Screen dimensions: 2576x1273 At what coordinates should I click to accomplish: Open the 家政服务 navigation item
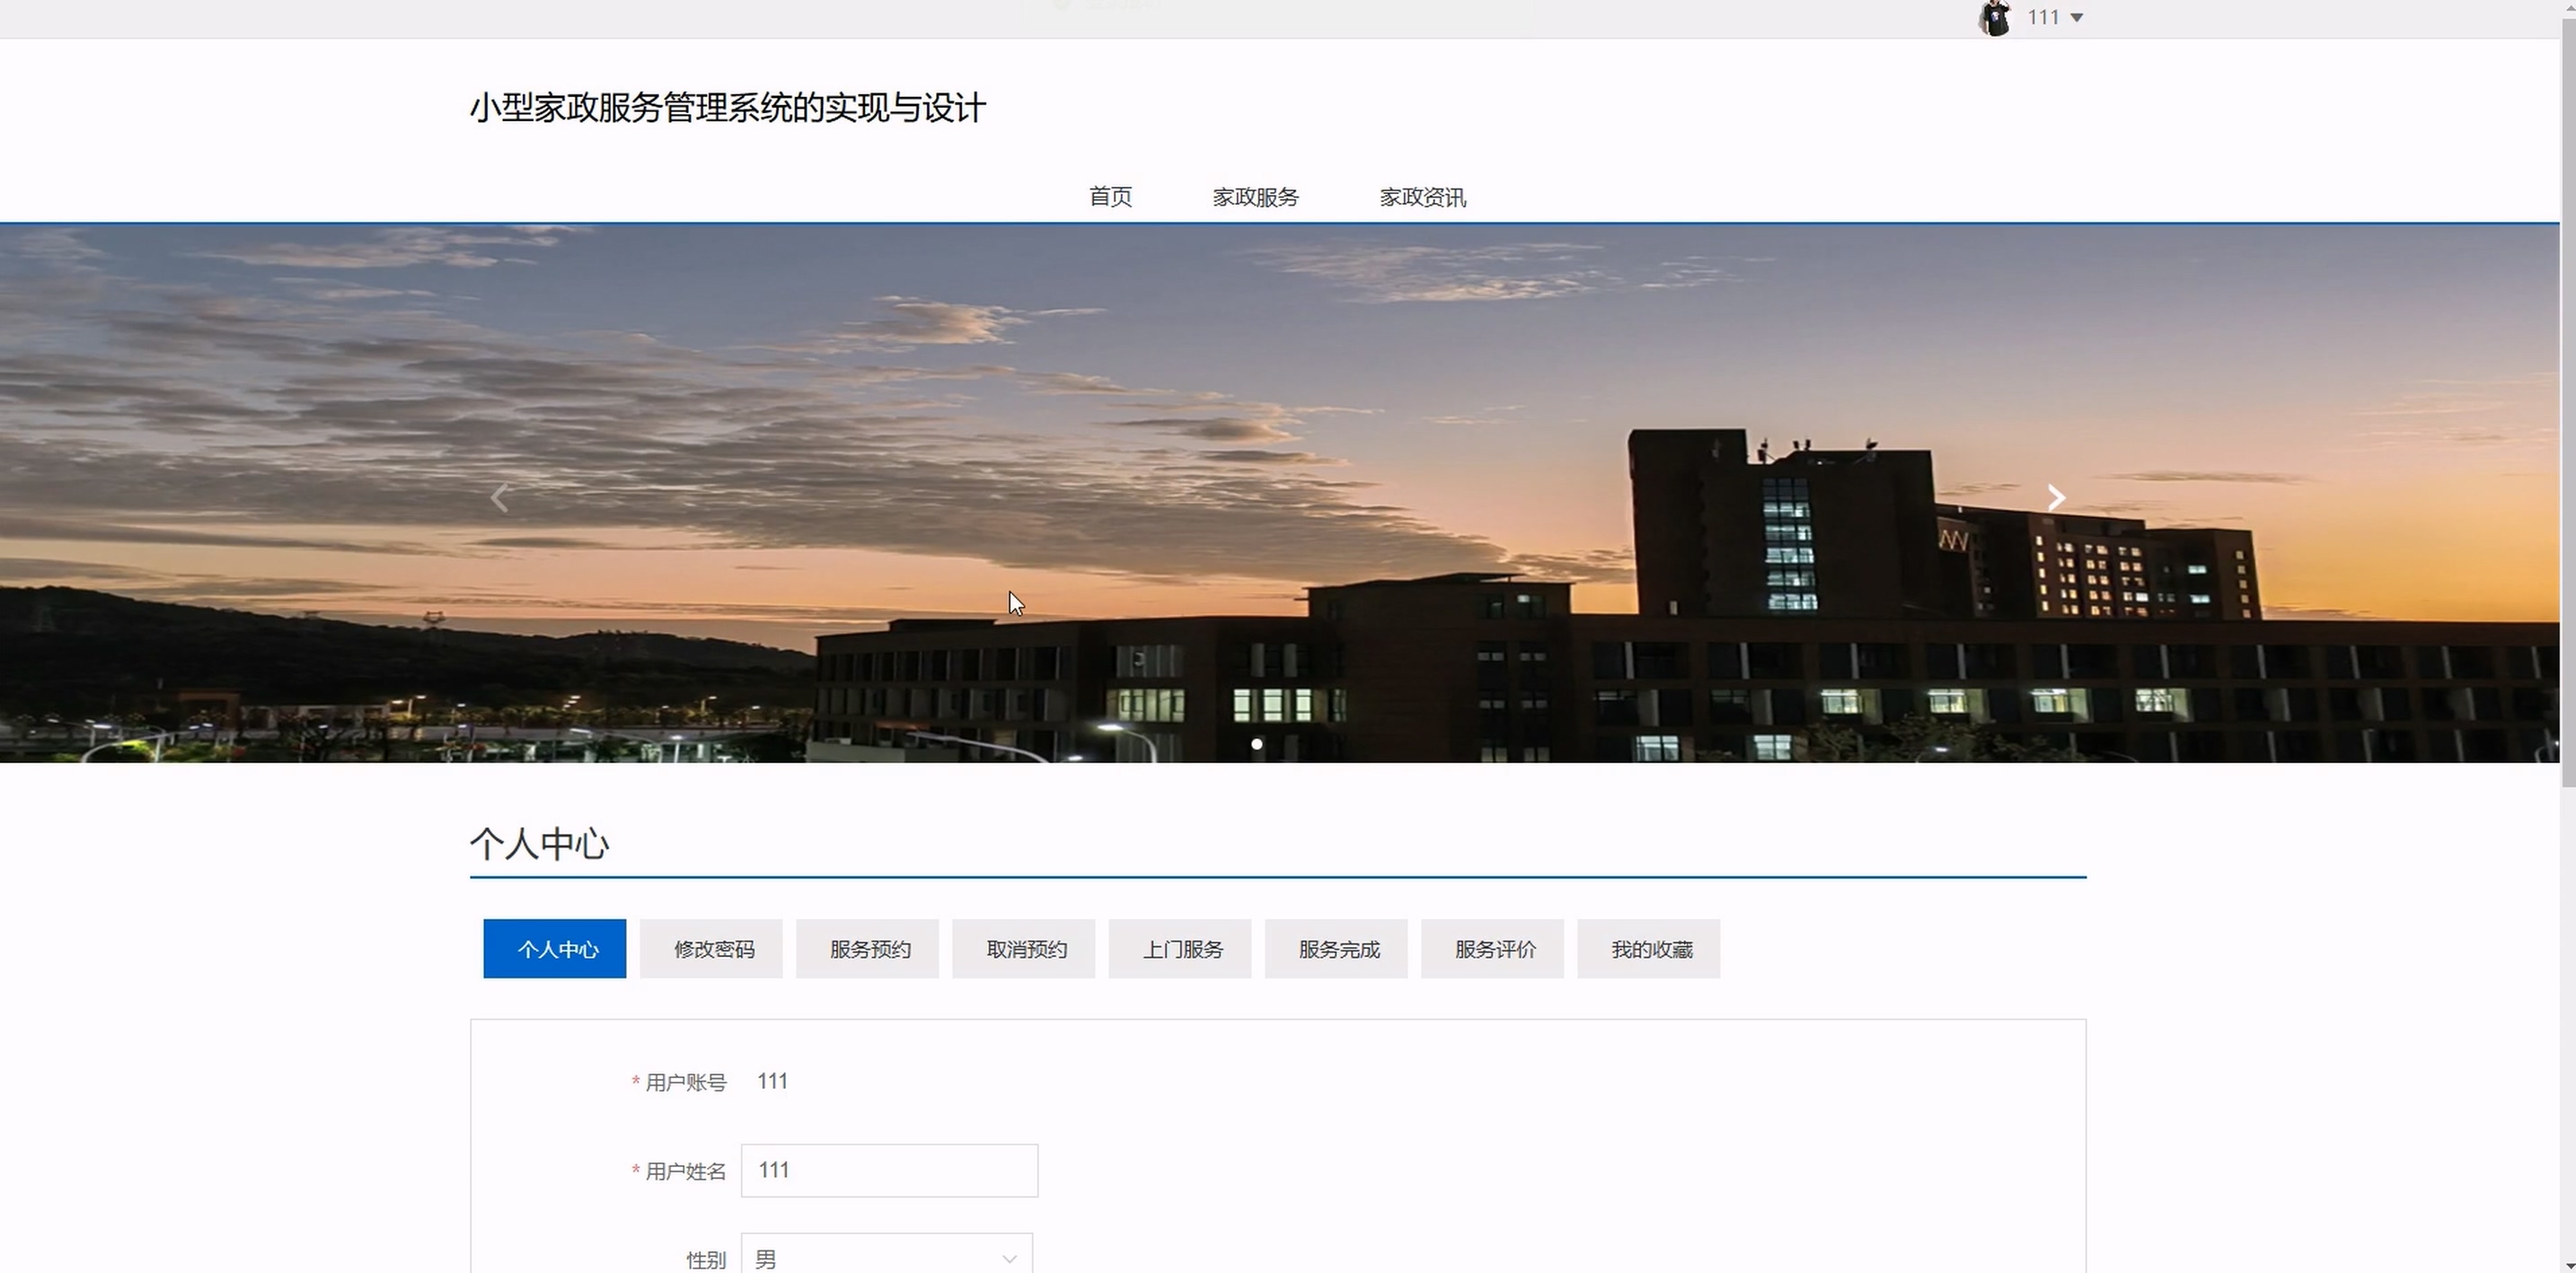coord(1255,197)
